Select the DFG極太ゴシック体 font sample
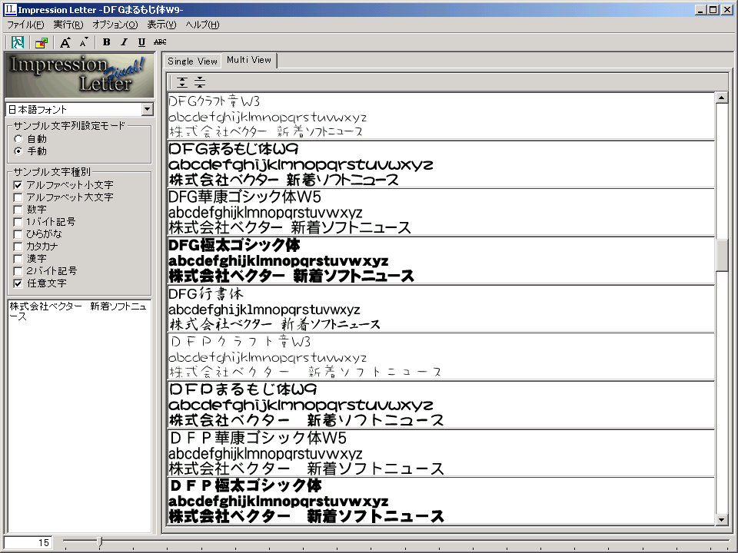 pyautogui.click(x=441, y=260)
